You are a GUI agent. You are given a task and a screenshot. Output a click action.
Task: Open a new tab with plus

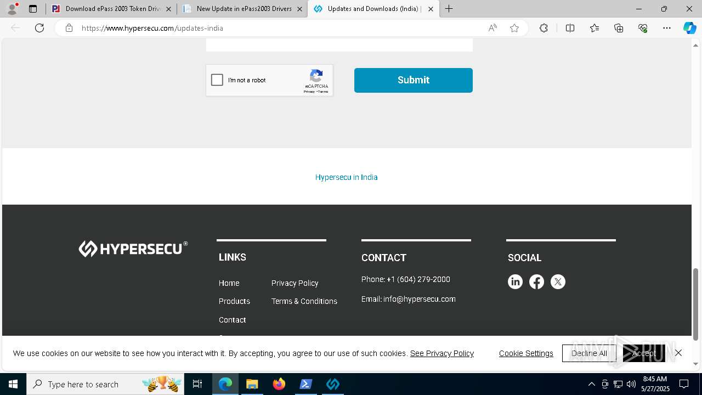tap(449, 9)
